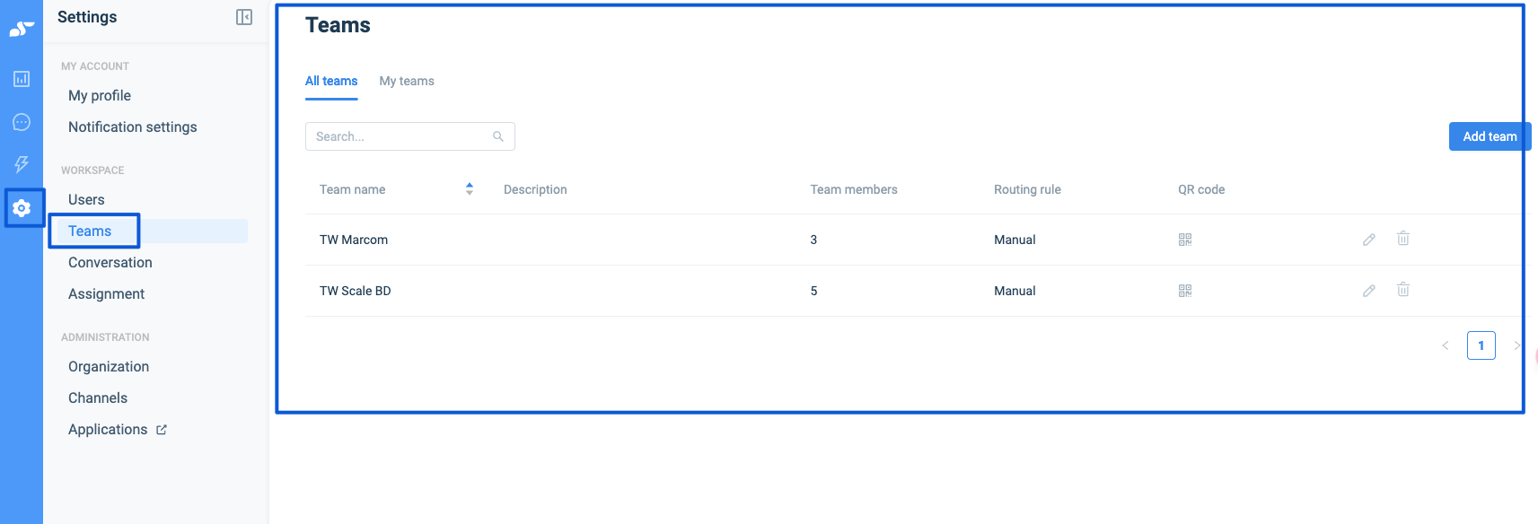This screenshot has width=1538, height=524.
Task: Click the team Search field
Action: 400,136
